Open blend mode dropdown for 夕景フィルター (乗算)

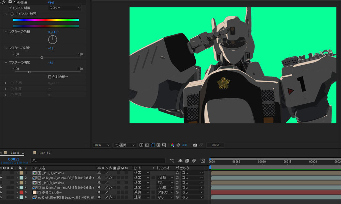(x=142, y=192)
